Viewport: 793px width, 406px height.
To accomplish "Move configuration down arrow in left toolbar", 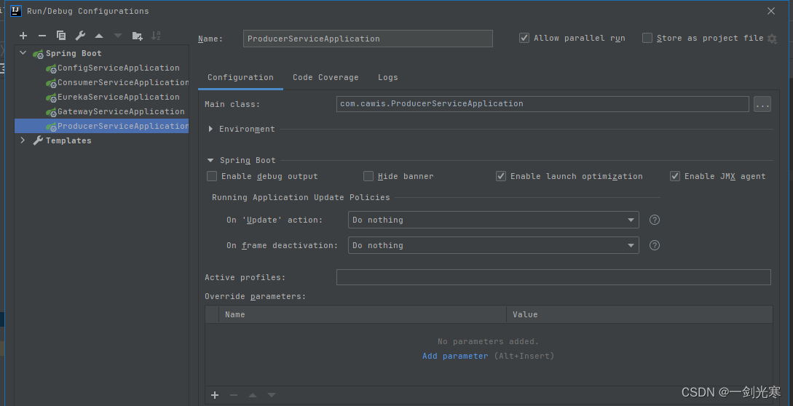I will [x=118, y=36].
